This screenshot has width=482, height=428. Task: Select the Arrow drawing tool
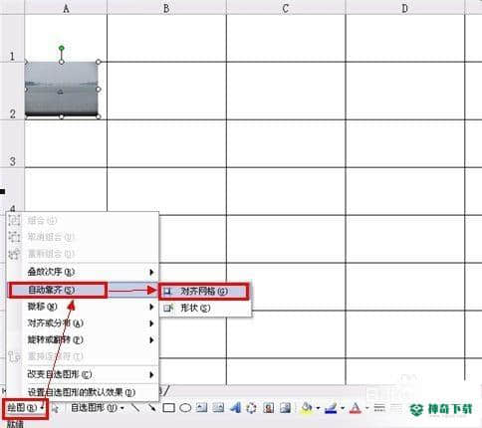tap(152, 407)
